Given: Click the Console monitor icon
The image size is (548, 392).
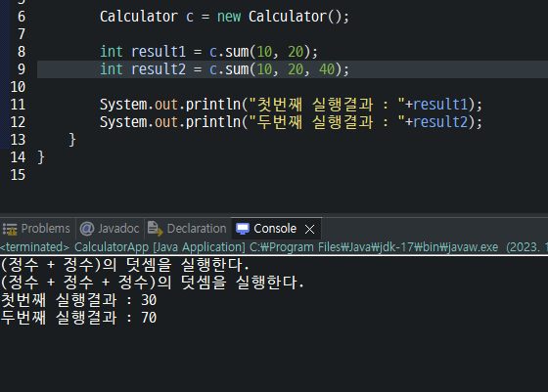Looking at the screenshot, I should (x=243, y=229).
